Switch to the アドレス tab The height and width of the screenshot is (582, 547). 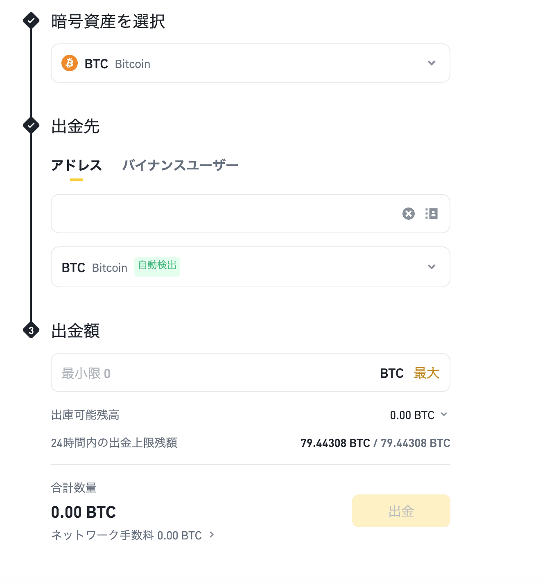pos(77,165)
